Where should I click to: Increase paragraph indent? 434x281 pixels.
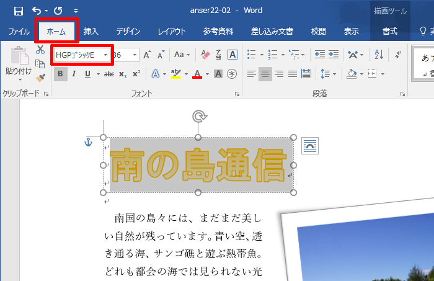tap(334, 55)
